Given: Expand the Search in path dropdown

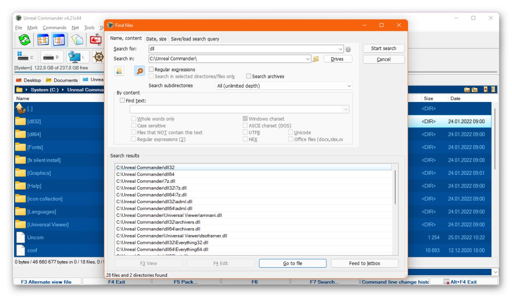Looking at the screenshot, I should 308,59.
